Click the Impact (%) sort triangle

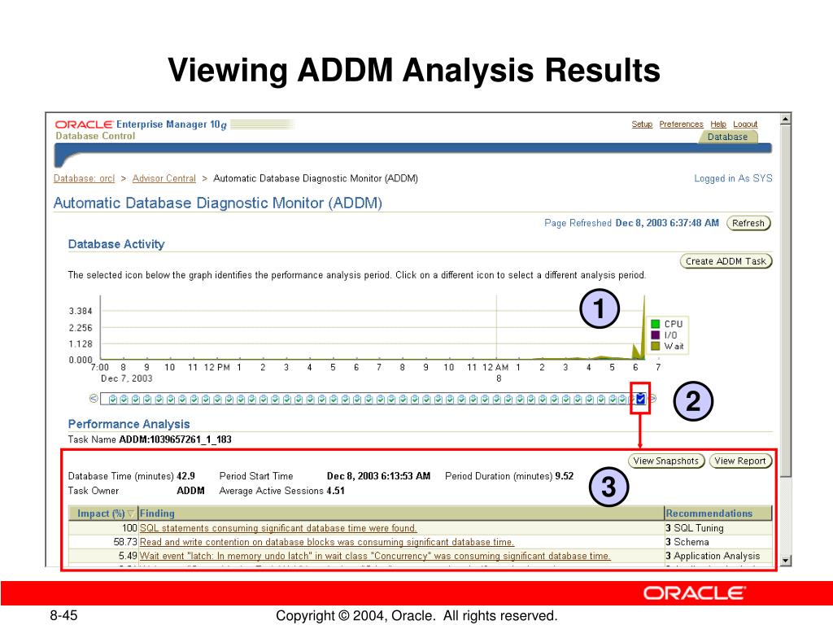131,514
